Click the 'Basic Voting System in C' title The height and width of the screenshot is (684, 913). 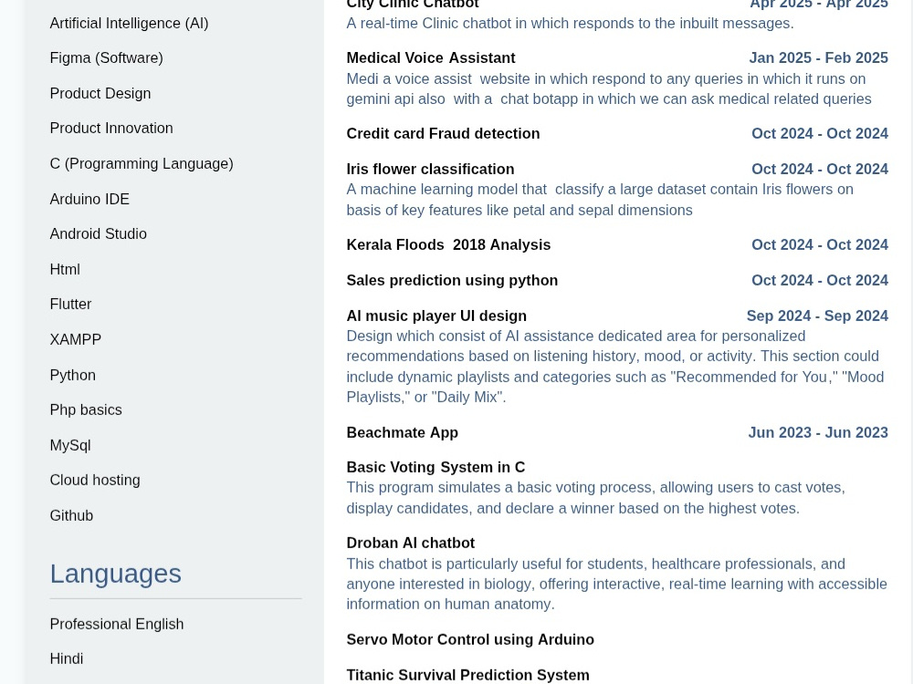tap(436, 468)
